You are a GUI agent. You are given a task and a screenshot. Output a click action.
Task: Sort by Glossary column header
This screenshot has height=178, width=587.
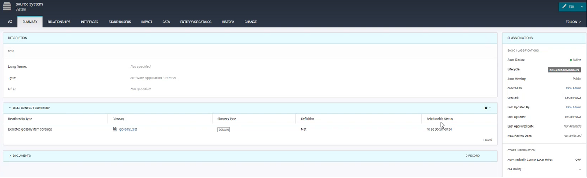[x=159, y=119]
